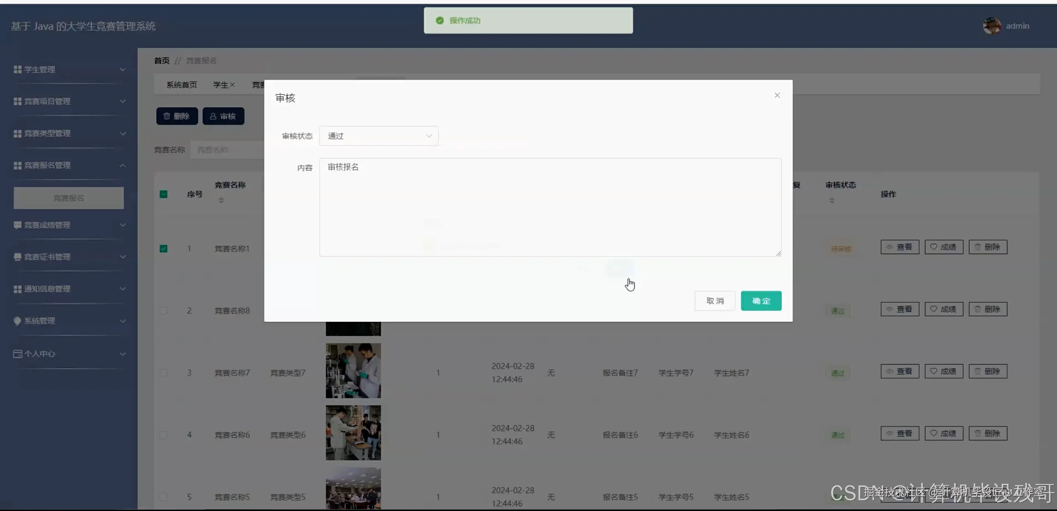Switch to the 系统首页 tab
The image size is (1057, 511).
click(182, 85)
